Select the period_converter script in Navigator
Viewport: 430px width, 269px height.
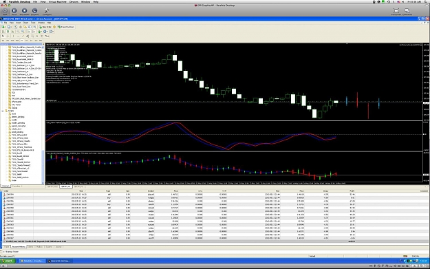[x=19, y=126]
